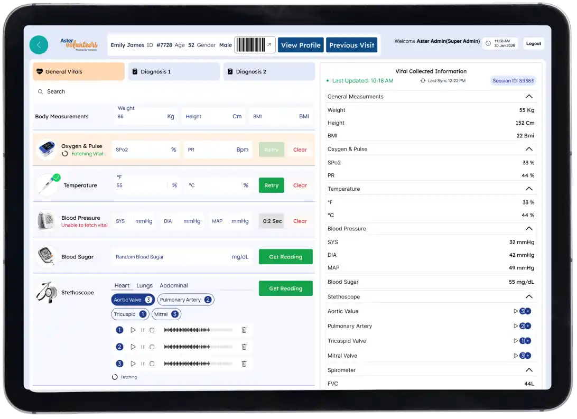Switch to the General Vitals tab
The height and width of the screenshot is (419, 577).
pos(79,72)
